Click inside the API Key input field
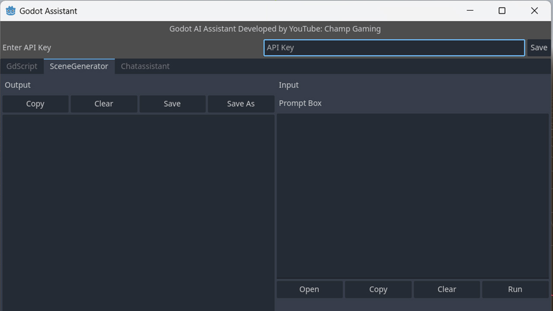Viewport: 553px width, 311px height. (x=394, y=48)
